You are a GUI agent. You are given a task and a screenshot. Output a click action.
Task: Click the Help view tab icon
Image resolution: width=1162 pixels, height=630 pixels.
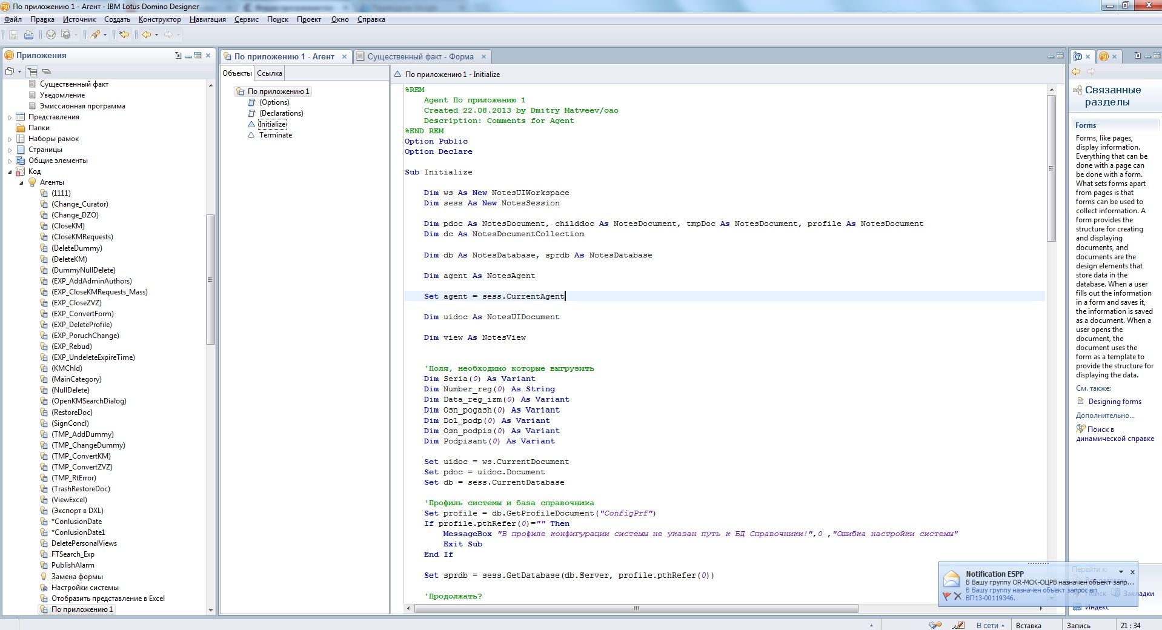pos(1078,56)
